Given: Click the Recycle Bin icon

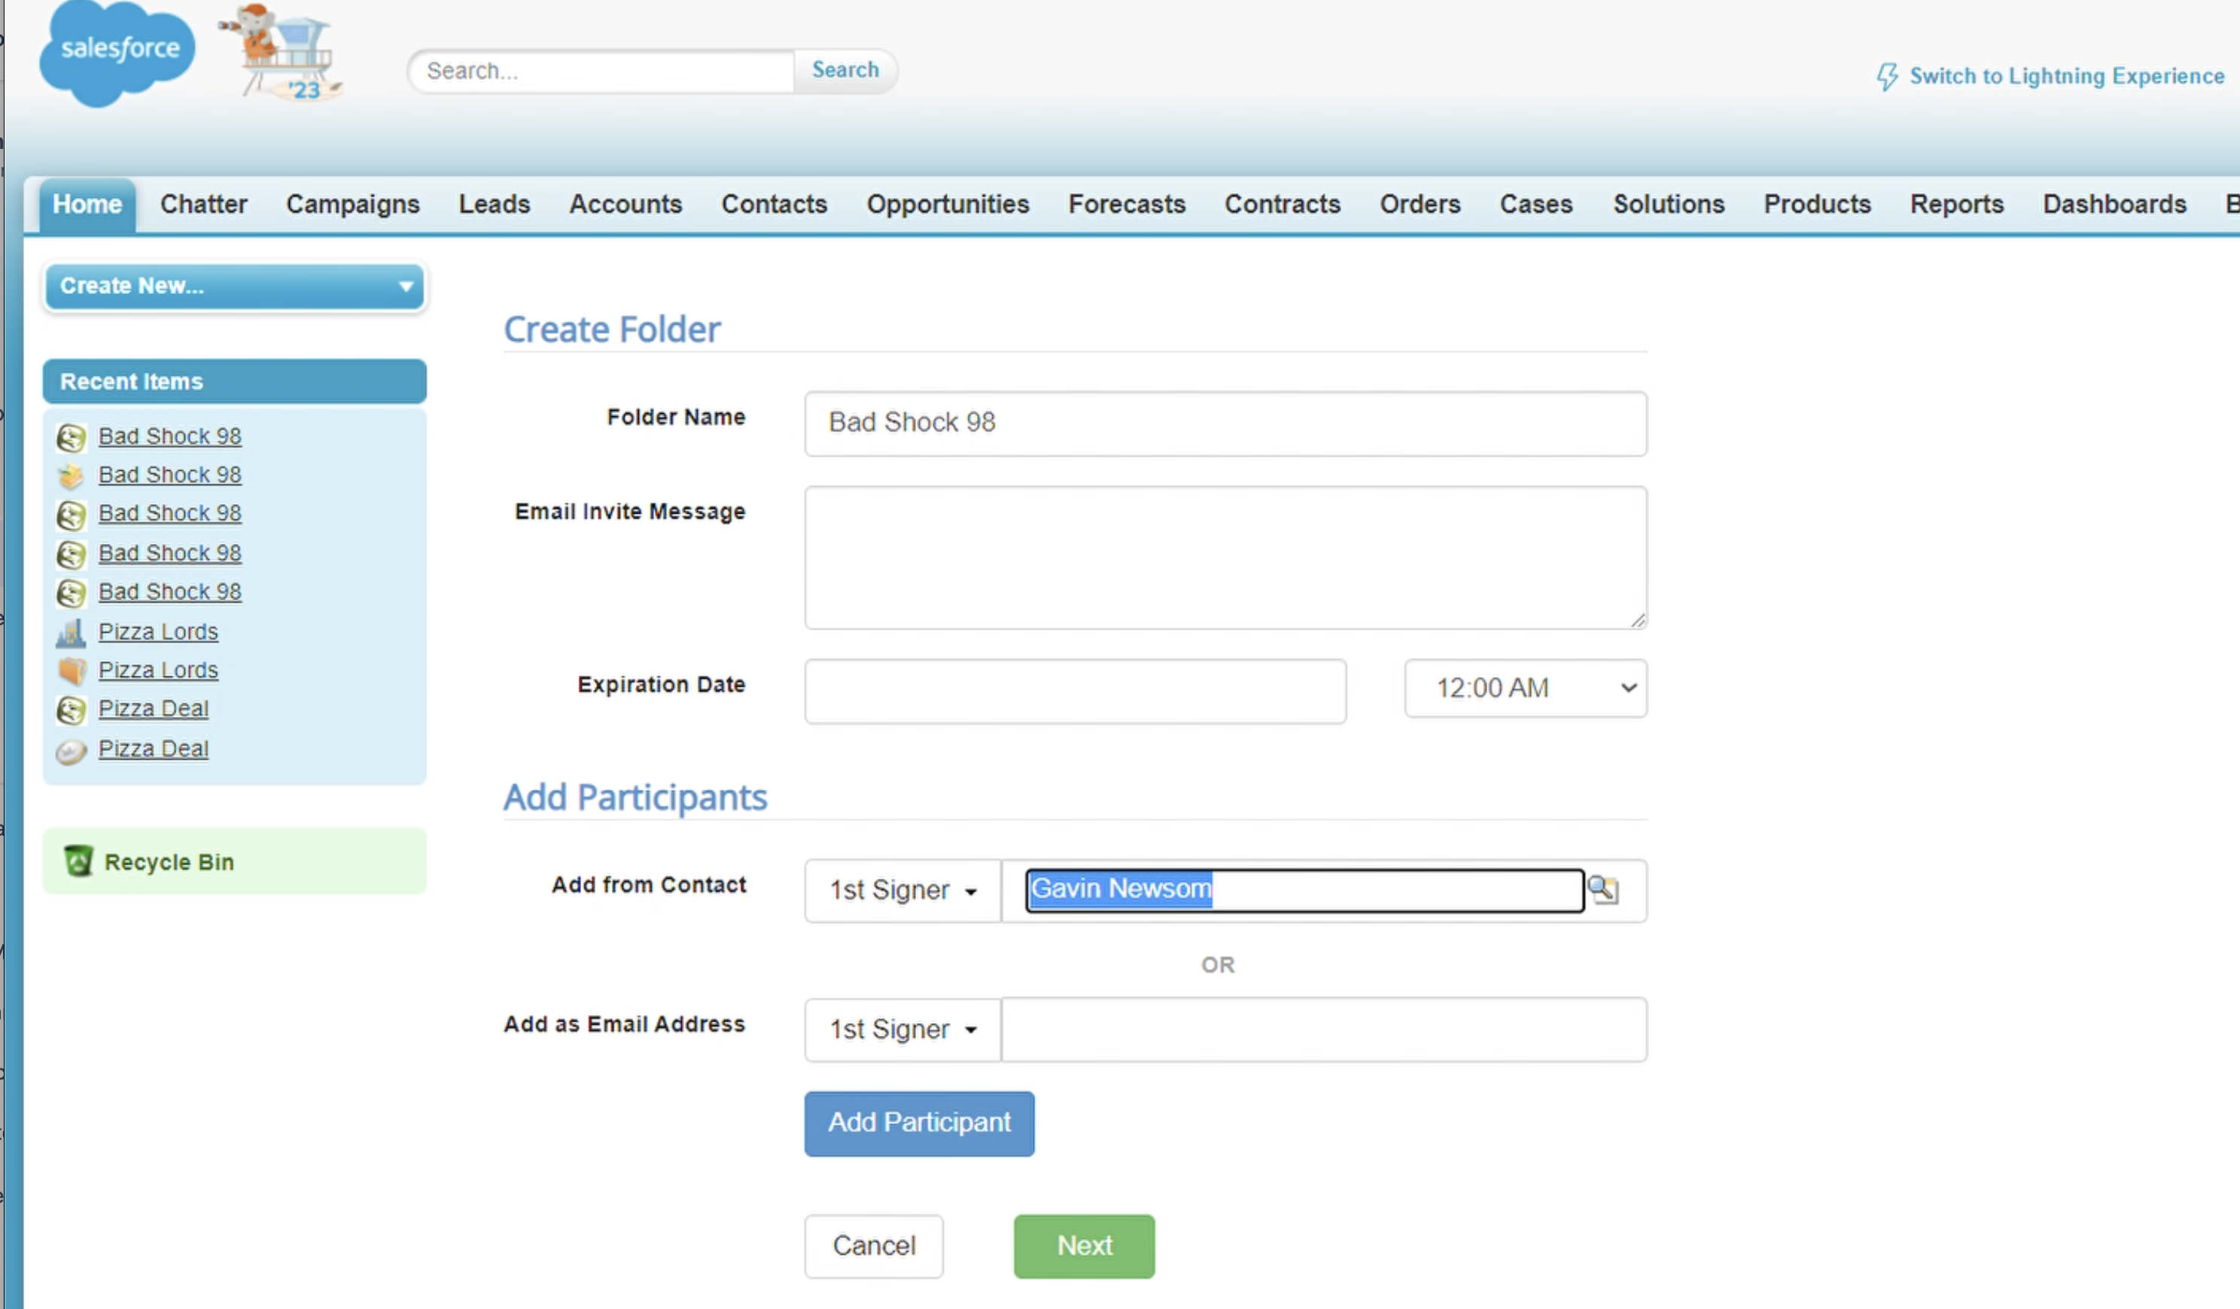Looking at the screenshot, I should pos(78,861).
